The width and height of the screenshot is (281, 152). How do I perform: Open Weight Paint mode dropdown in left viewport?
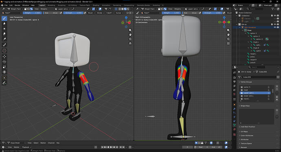(15, 9)
